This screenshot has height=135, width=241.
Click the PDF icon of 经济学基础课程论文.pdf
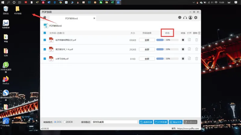pos(51,40)
